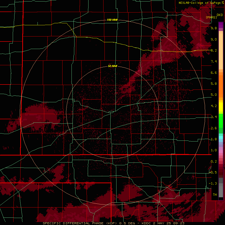Click the 2.6 scale value
Viewport: 225px width, 225px height.
click(x=214, y=128)
